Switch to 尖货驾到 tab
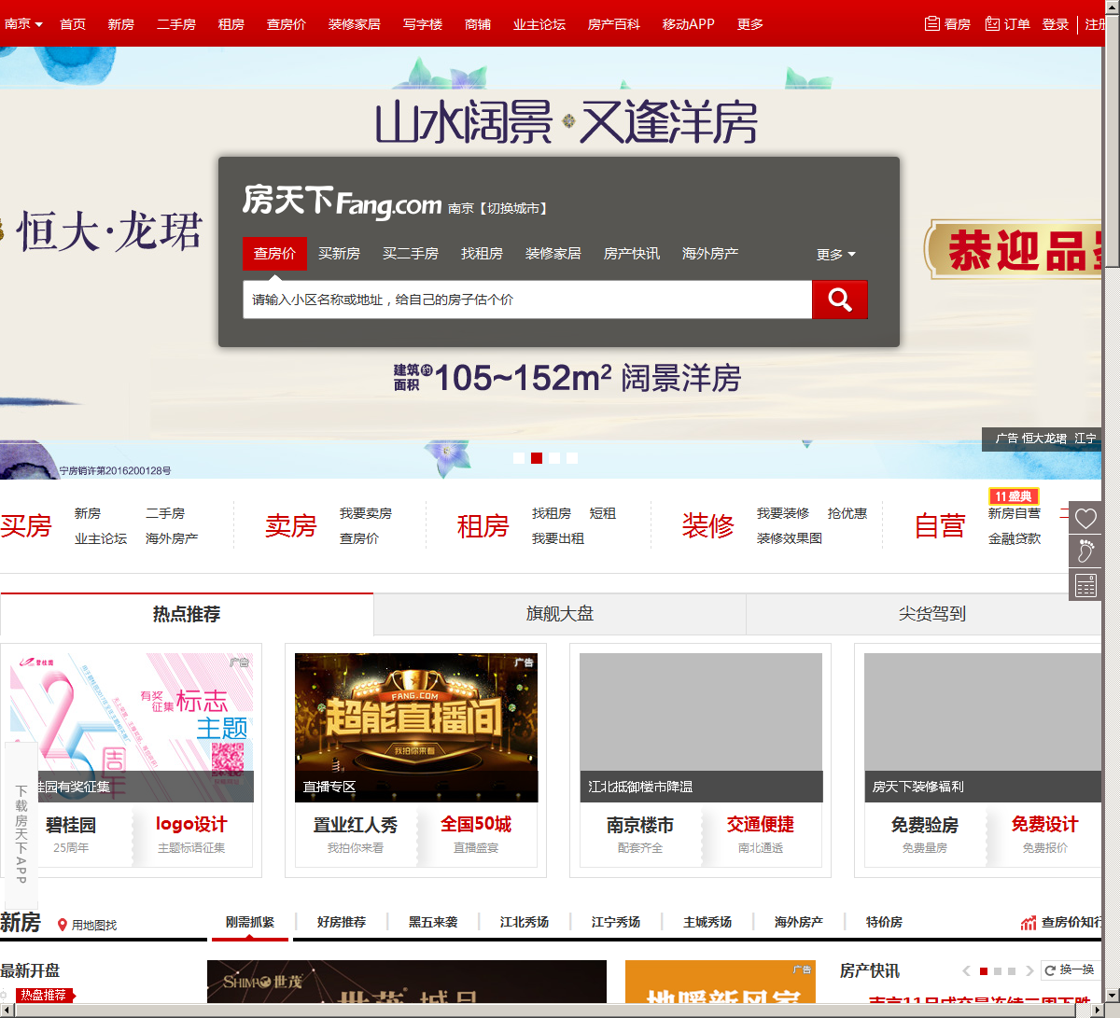Screen dimensions: 1120x1018 point(924,614)
